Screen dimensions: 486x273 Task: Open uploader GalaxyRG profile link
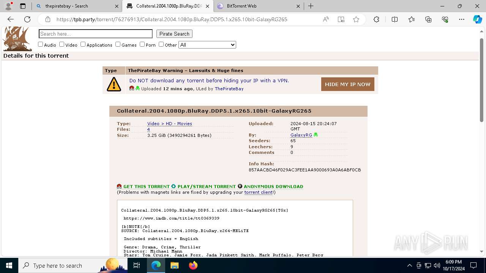(301, 135)
